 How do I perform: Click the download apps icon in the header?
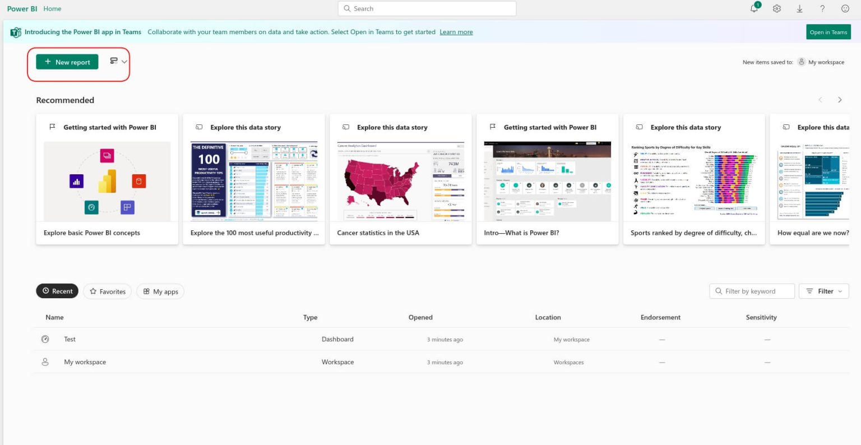point(800,8)
